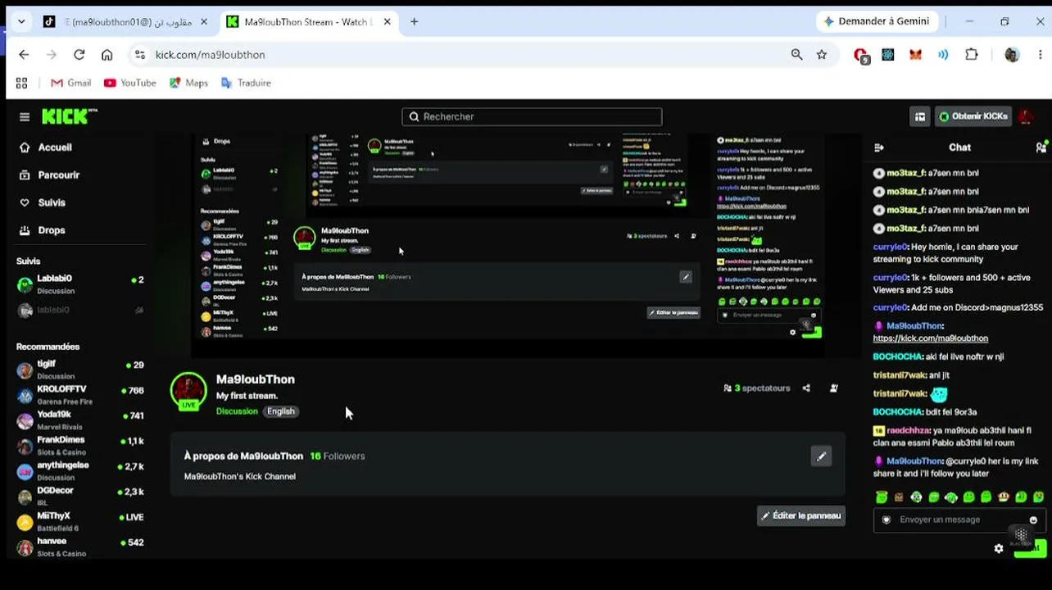Click the Ma9loubThon LIVE avatar

tap(188, 391)
